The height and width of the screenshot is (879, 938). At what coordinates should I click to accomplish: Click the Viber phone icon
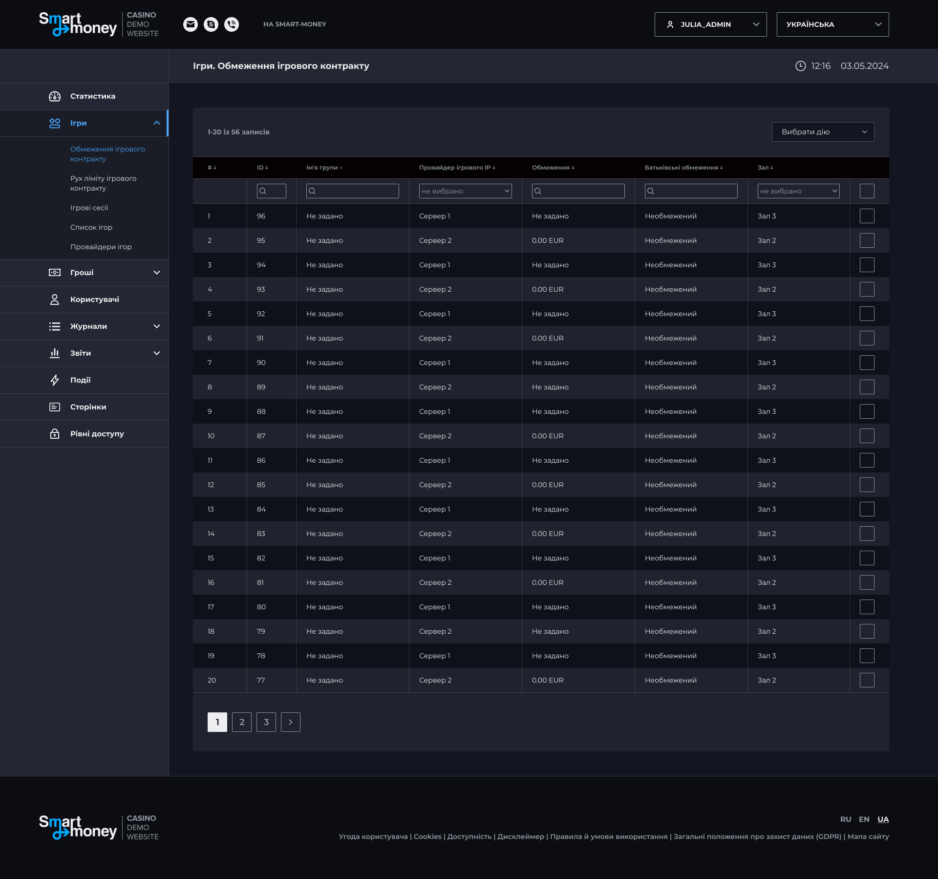(x=232, y=24)
